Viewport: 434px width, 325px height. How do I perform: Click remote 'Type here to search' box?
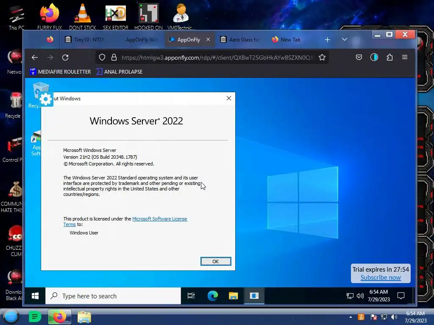pyautogui.click(x=113, y=296)
